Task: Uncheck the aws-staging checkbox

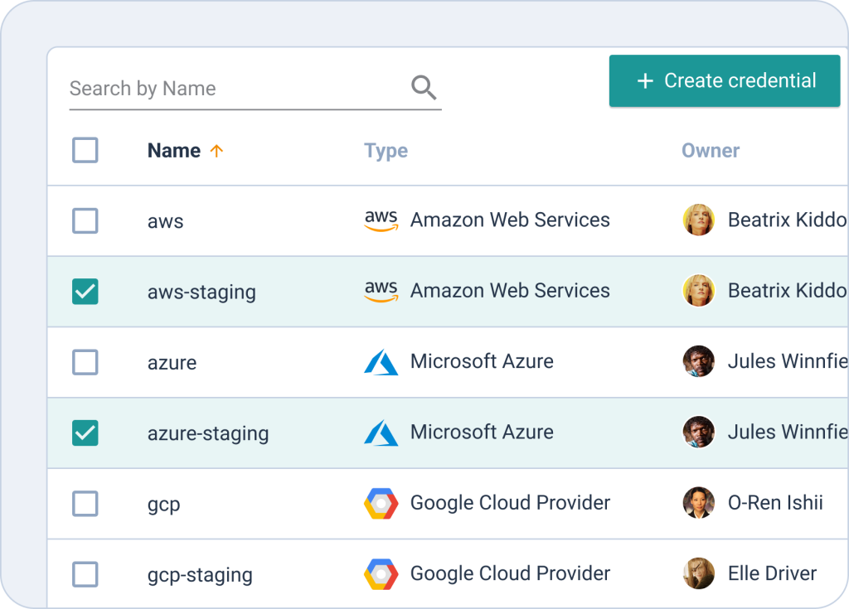Action: pyautogui.click(x=85, y=292)
